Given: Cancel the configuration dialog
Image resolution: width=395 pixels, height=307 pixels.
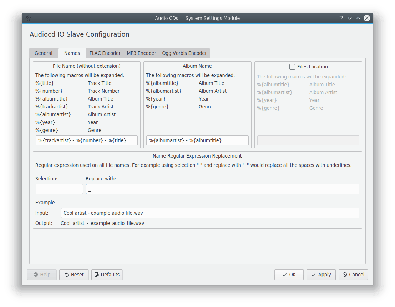Looking at the screenshot, I should [353, 275].
